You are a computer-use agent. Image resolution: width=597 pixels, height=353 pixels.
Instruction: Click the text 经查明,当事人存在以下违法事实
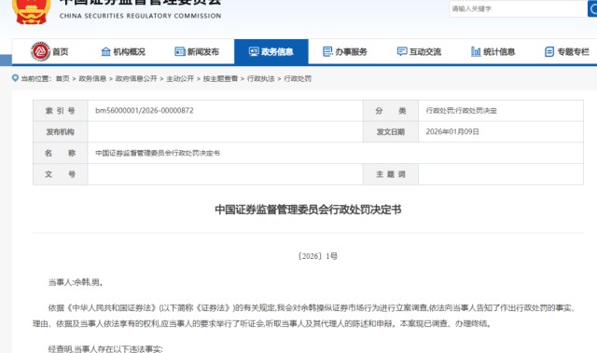(105, 349)
